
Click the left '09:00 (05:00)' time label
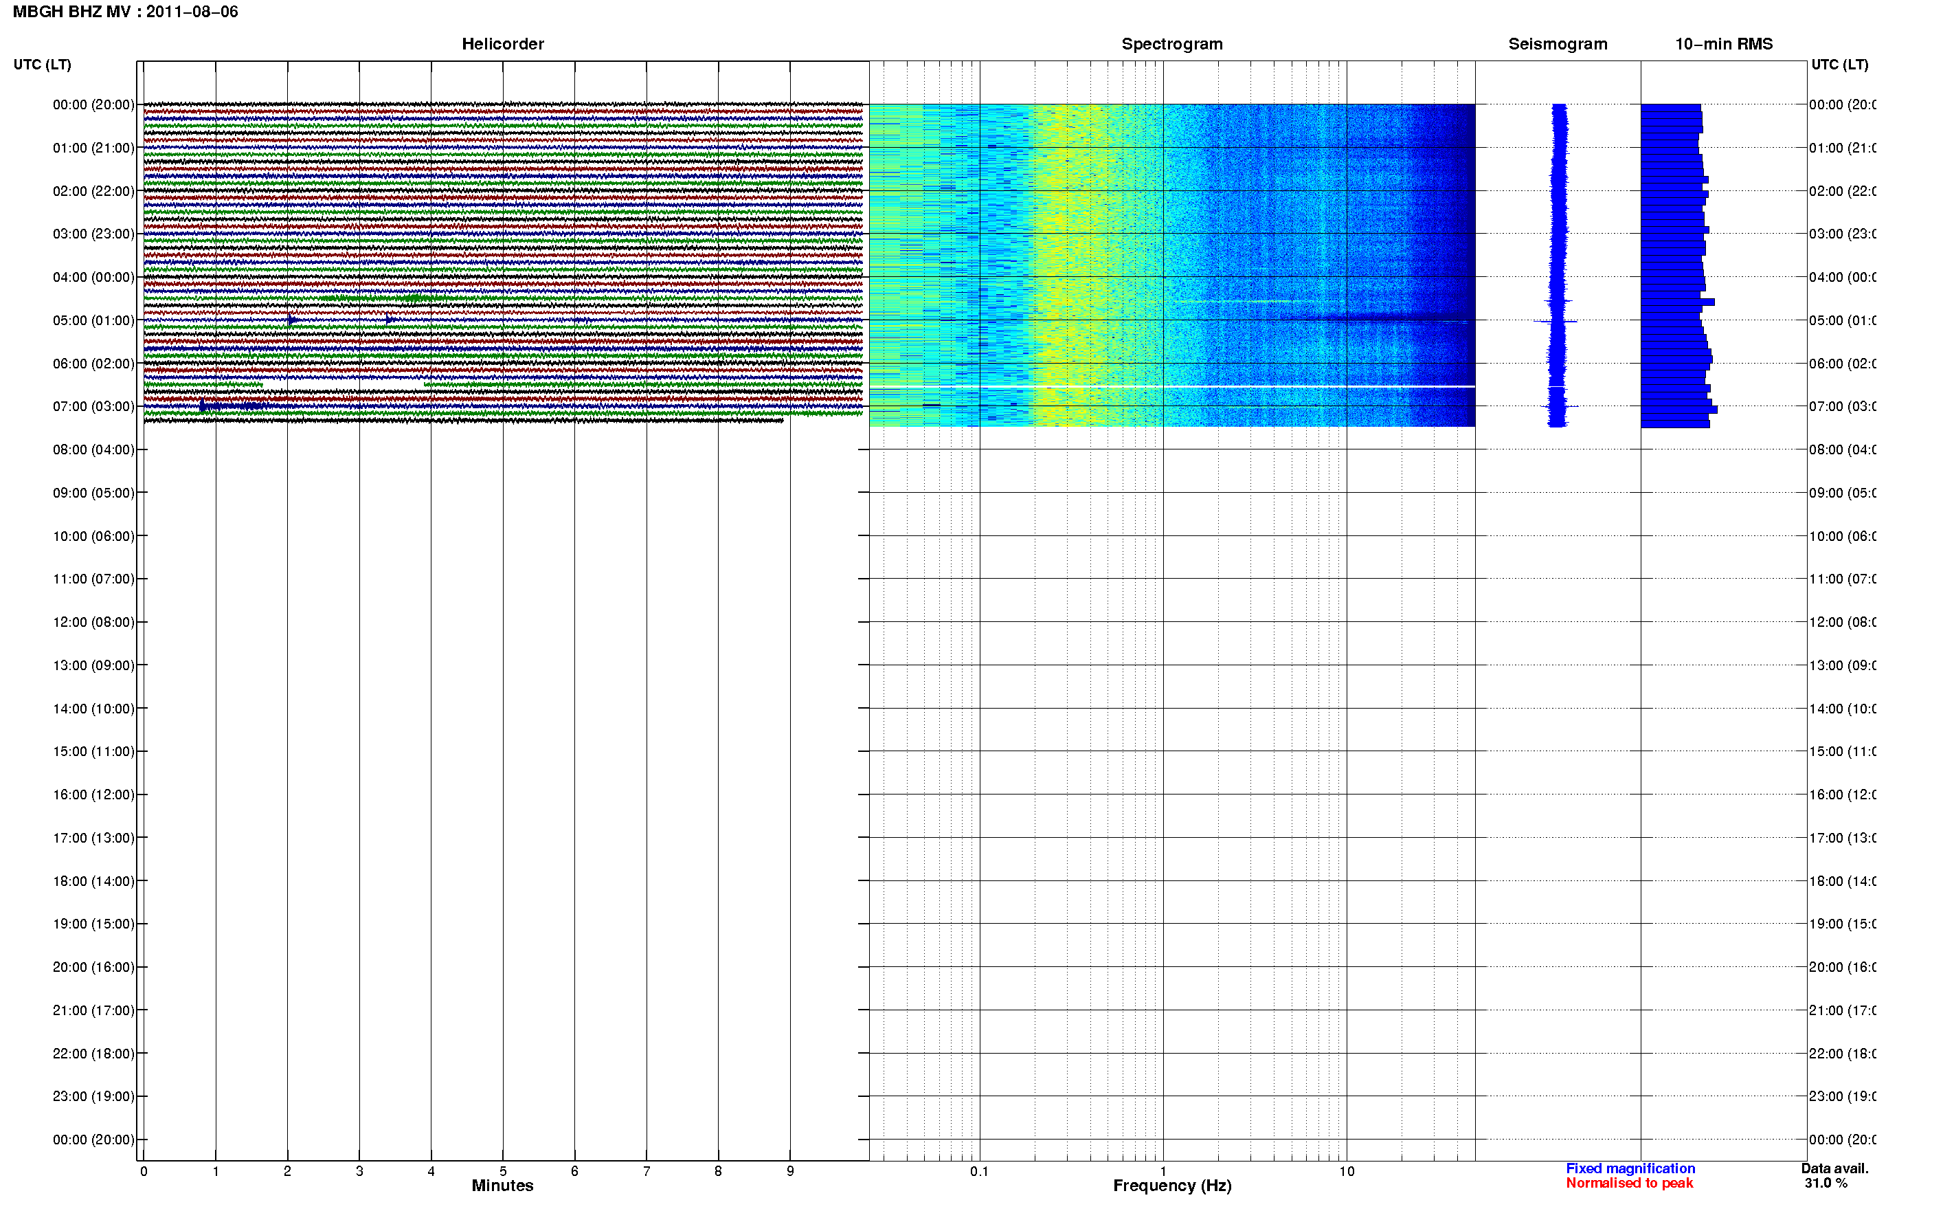(x=93, y=493)
